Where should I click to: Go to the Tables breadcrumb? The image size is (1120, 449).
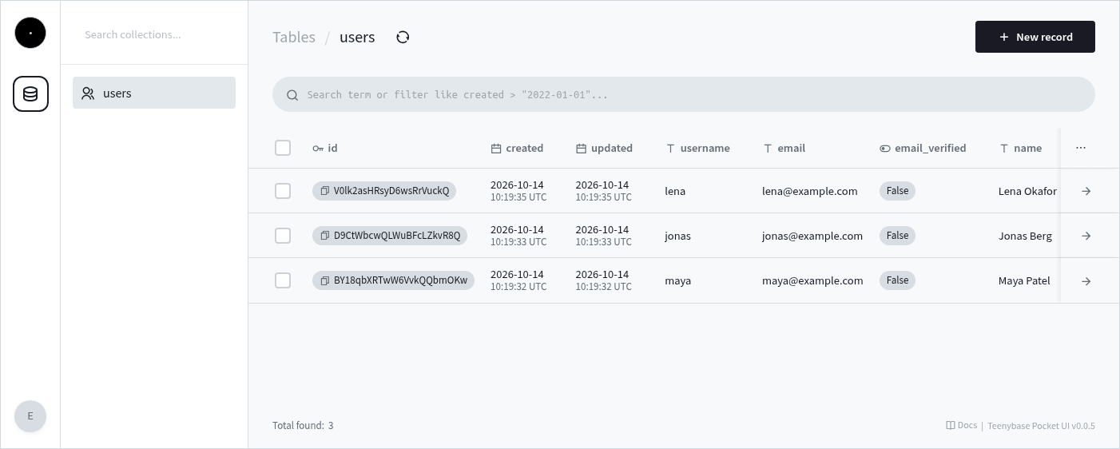(x=294, y=37)
